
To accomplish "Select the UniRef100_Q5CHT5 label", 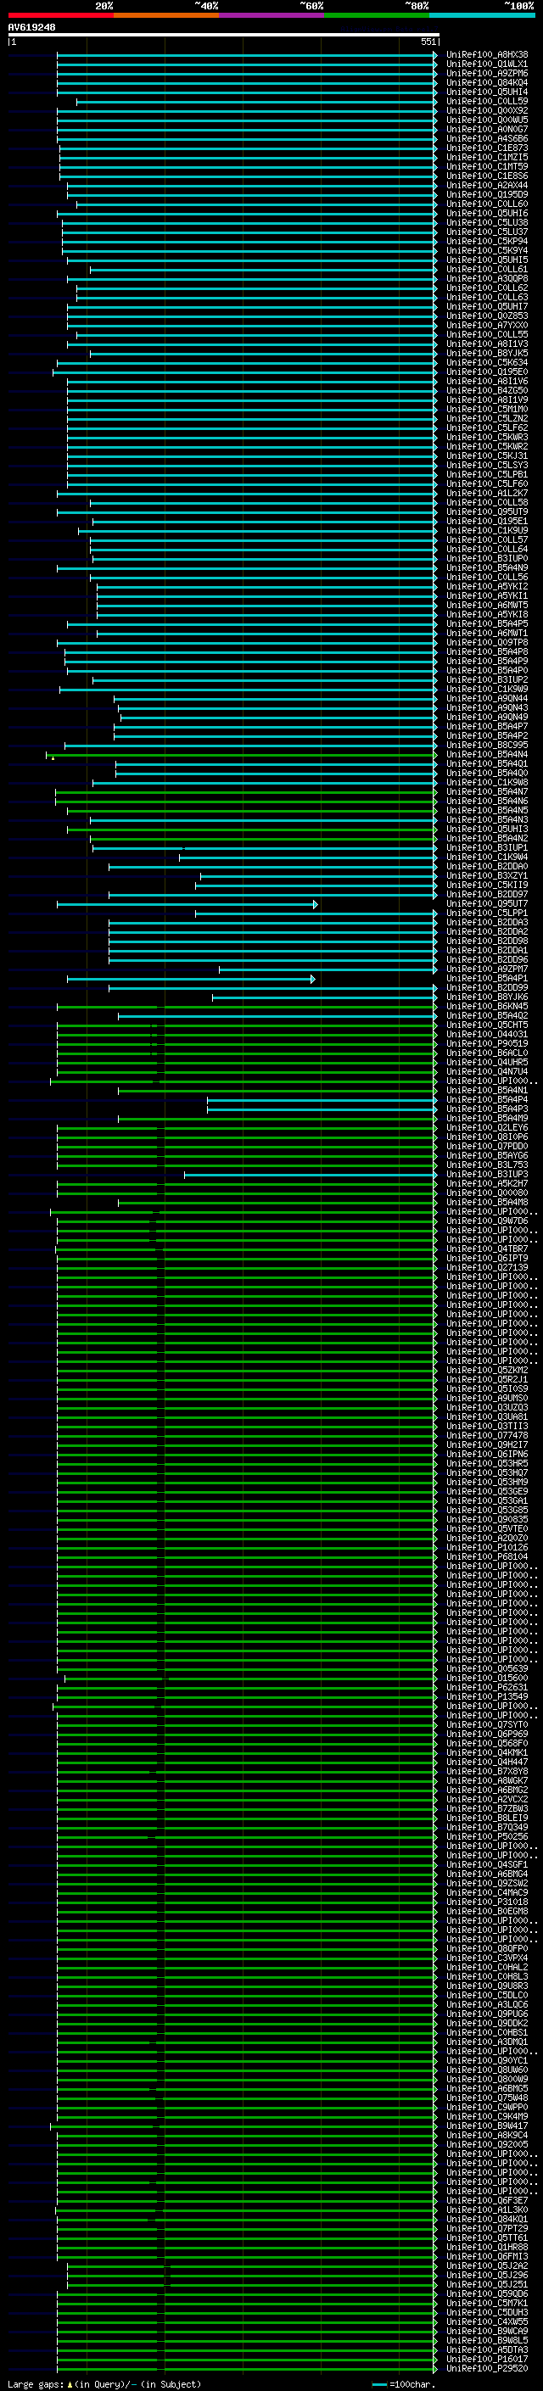I will tap(487, 1025).
